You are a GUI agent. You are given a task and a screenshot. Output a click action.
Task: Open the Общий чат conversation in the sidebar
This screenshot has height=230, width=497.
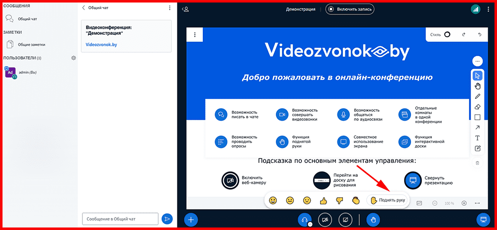(21, 19)
